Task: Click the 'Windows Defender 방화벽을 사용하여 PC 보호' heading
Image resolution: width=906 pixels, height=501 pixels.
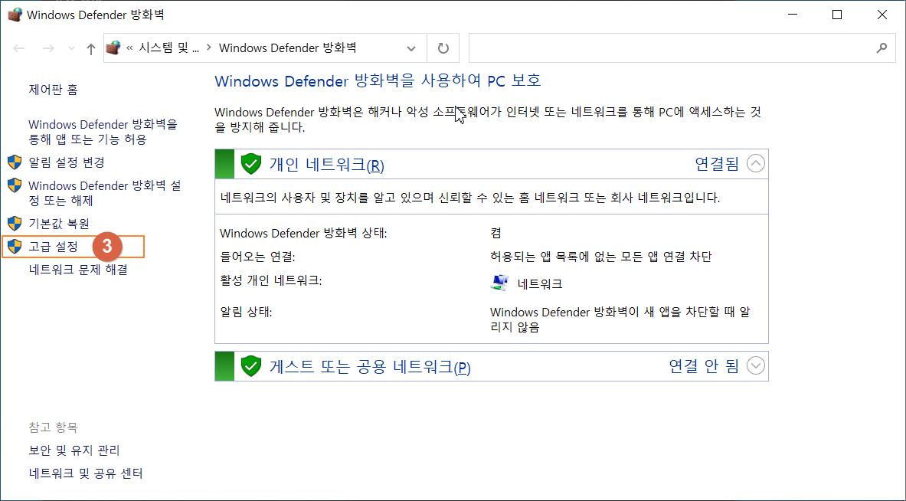Action: (378, 80)
